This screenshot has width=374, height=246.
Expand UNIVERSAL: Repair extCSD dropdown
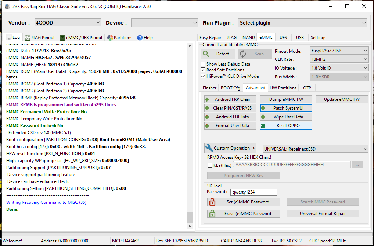pyautogui.click(x=315, y=149)
